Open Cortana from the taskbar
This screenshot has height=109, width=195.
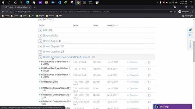pyautogui.click(x=15, y=2)
